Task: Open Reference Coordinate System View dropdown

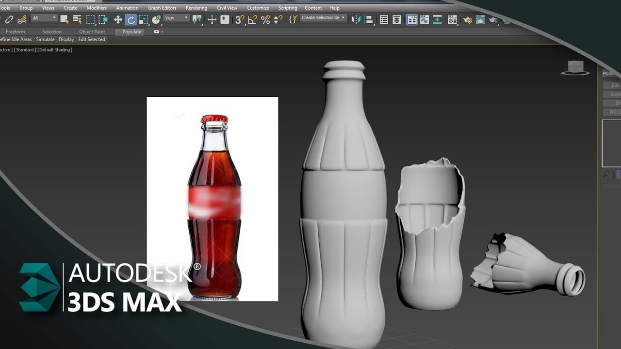Action: coord(176,18)
